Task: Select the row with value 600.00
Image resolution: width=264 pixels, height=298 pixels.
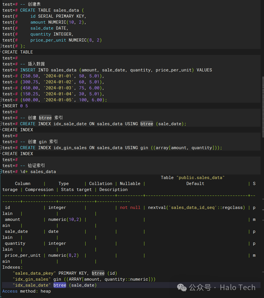Action: (x=63, y=100)
